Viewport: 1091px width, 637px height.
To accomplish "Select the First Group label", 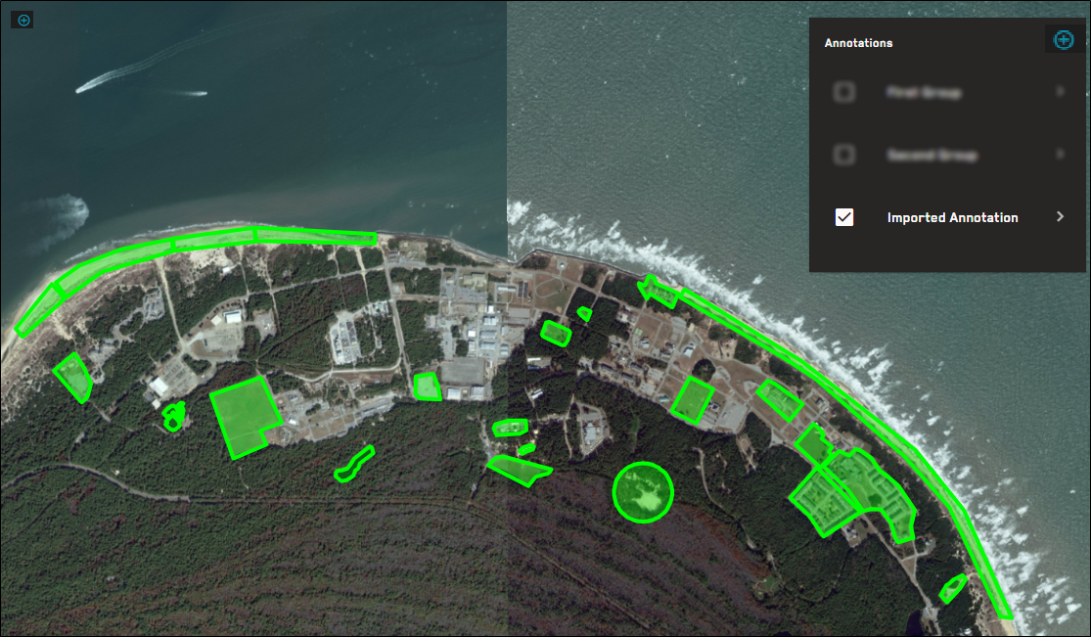I will pos(923,93).
